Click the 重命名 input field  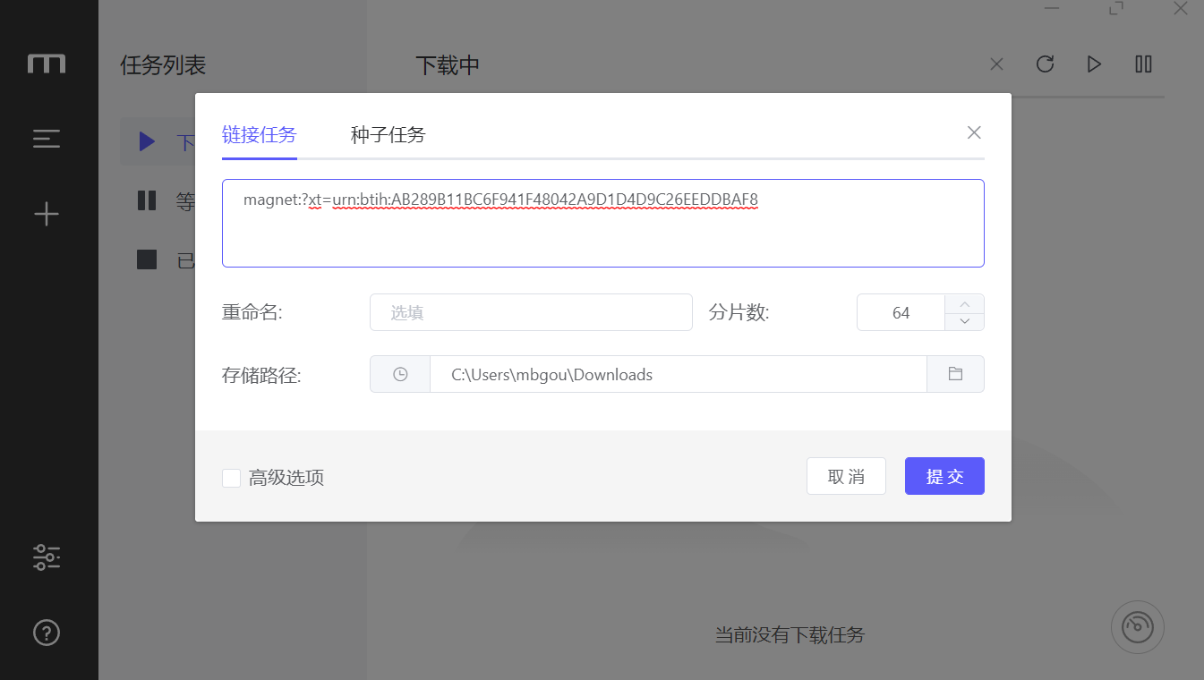(531, 313)
